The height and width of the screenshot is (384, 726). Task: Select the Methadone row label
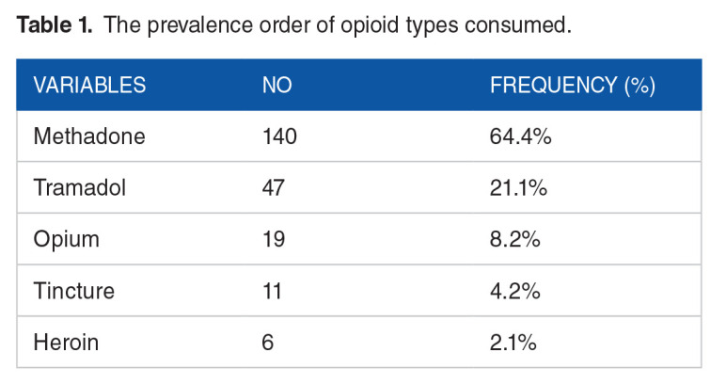point(89,136)
